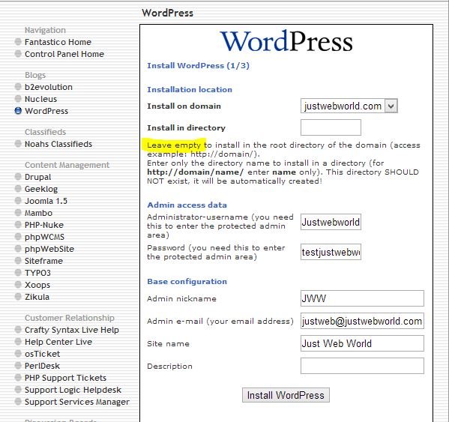Click the bullet icon beside WordPress

(x=18, y=111)
